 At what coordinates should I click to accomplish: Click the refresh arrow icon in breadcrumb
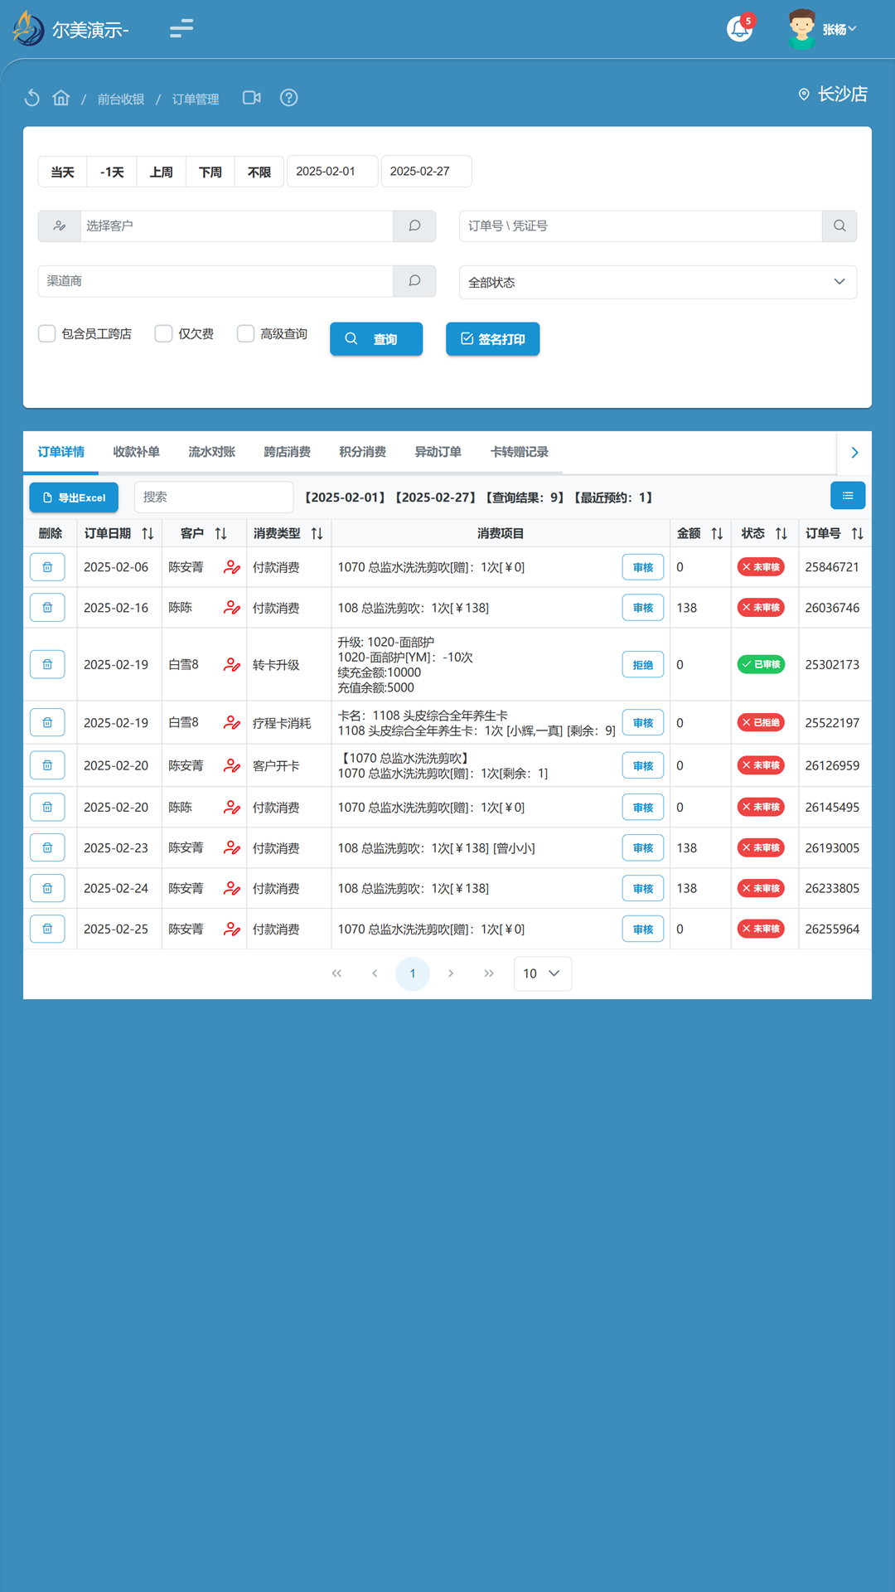click(32, 98)
